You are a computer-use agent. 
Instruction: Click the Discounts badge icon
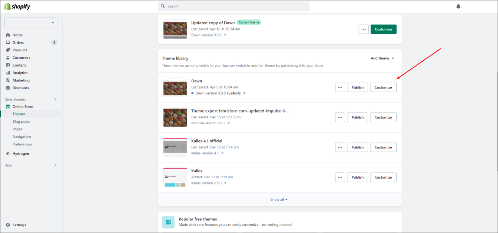(8, 88)
